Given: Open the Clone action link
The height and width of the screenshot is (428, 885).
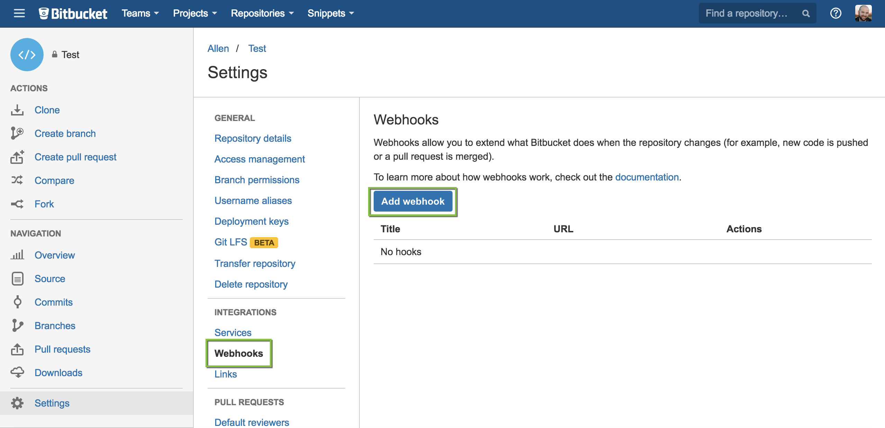Looking at the screenshot, I should (x=47, y=110).
